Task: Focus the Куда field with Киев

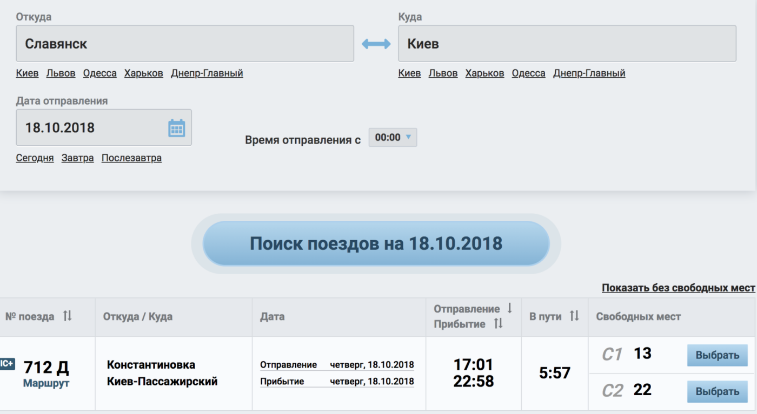Action: (567, 44)
